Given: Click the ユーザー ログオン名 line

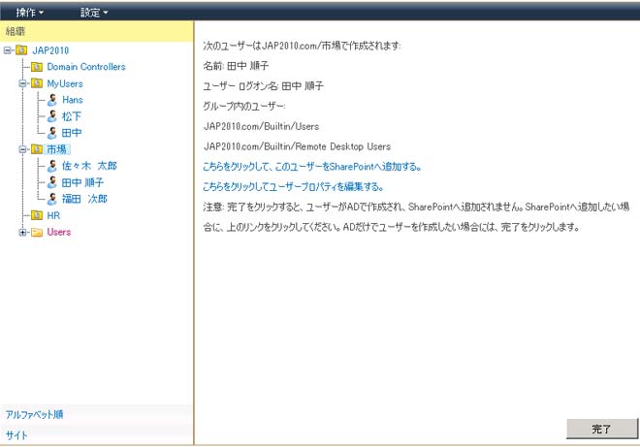Looking at the screenshot, I should [263, 85].
